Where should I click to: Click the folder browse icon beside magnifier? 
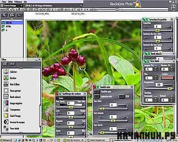click(x=12, y=15)
